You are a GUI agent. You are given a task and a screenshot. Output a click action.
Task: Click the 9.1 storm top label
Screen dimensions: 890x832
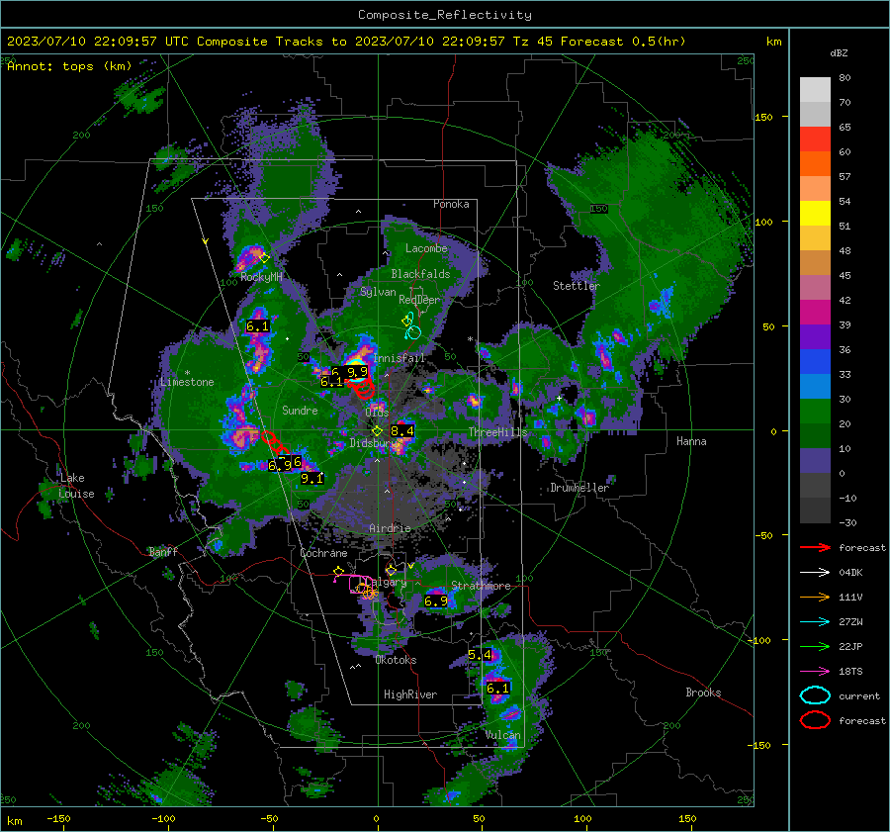tap(311, 479)
